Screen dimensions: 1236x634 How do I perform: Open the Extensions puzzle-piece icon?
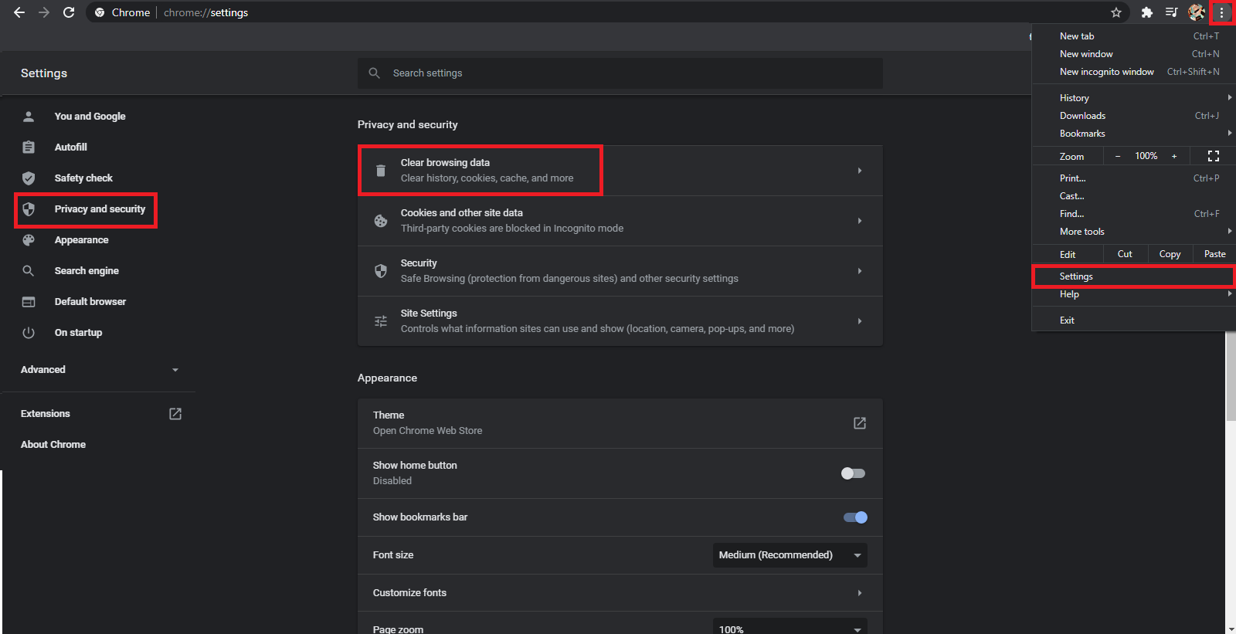pyautogui.click(x=1147, y=12)
